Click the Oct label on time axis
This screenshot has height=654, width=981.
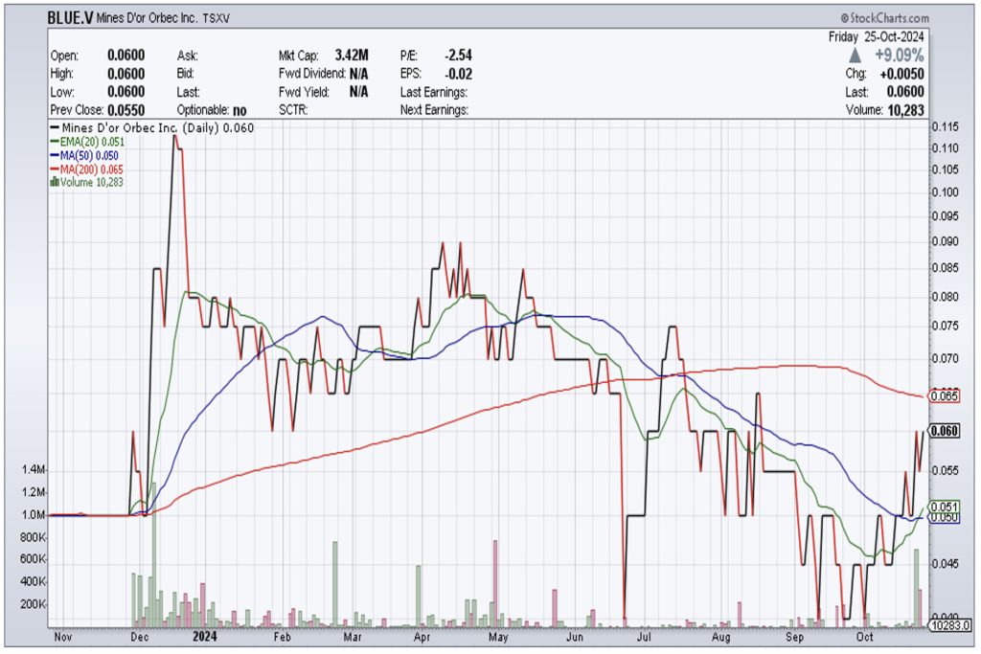[867, 635]
